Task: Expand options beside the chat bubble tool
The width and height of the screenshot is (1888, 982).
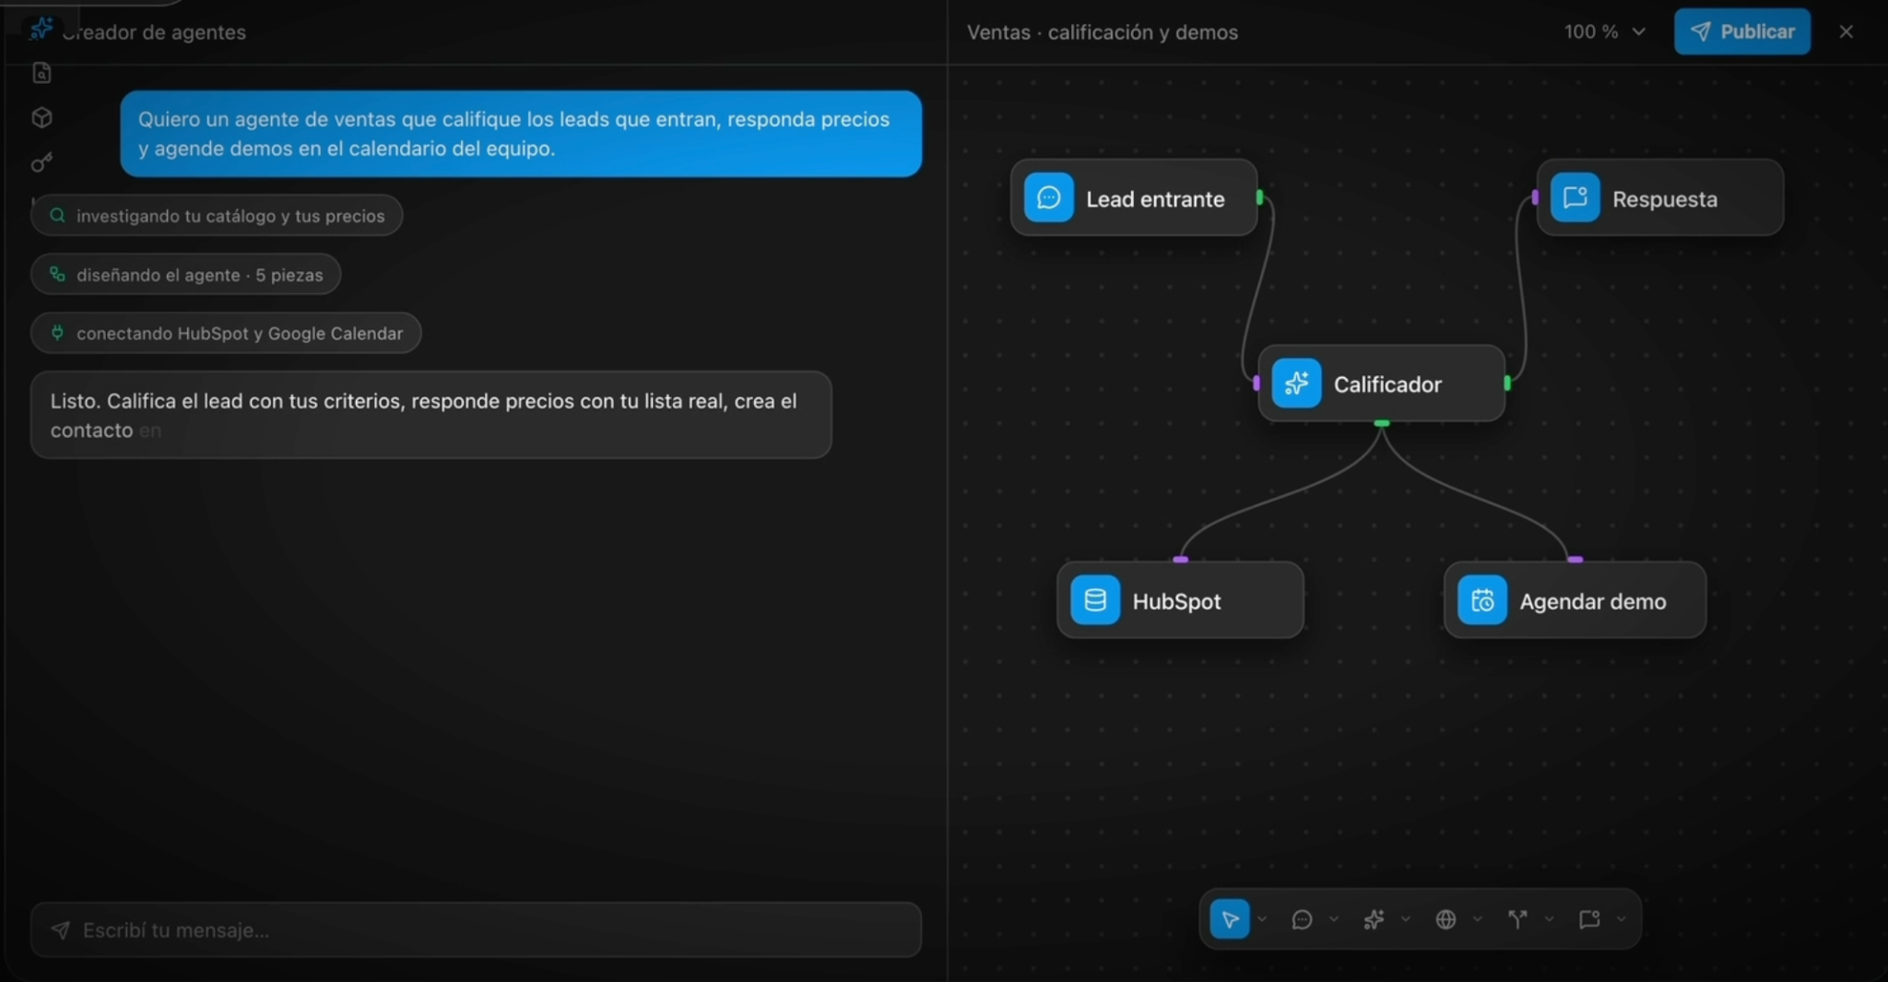Action: 1334,919
